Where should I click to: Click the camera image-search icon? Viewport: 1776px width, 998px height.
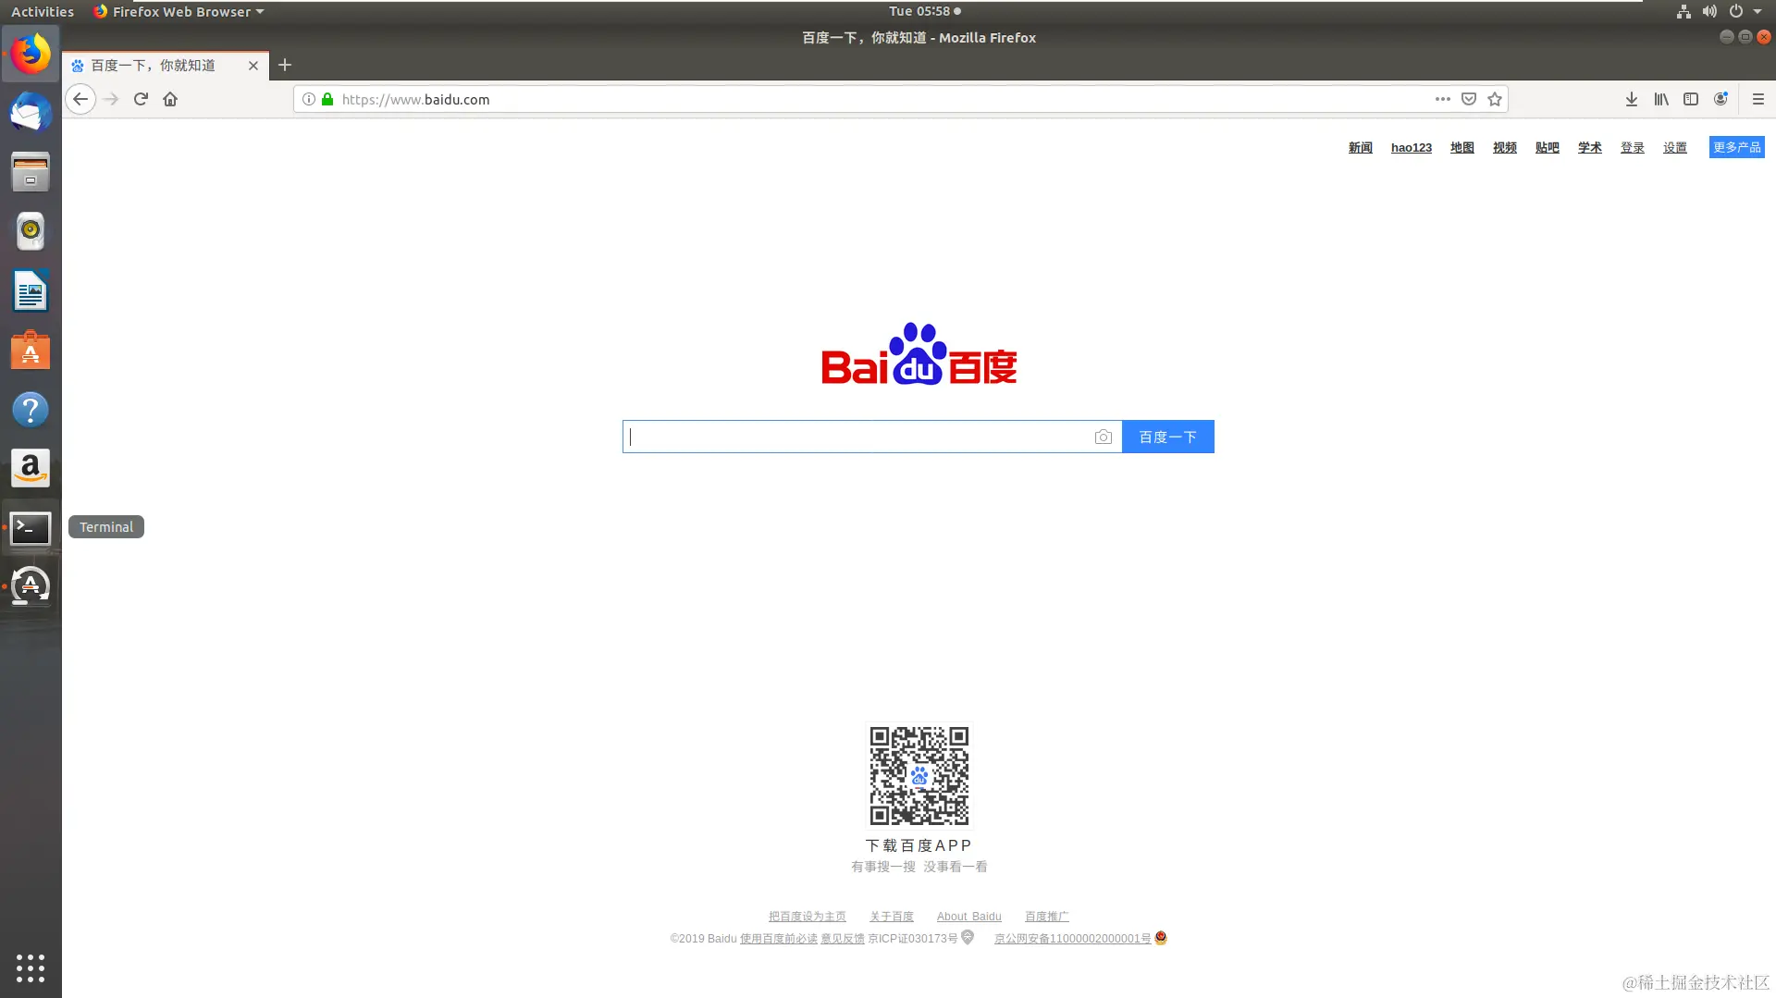[x=1104, y=437]
